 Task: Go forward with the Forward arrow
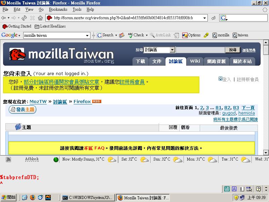[14, 18]
